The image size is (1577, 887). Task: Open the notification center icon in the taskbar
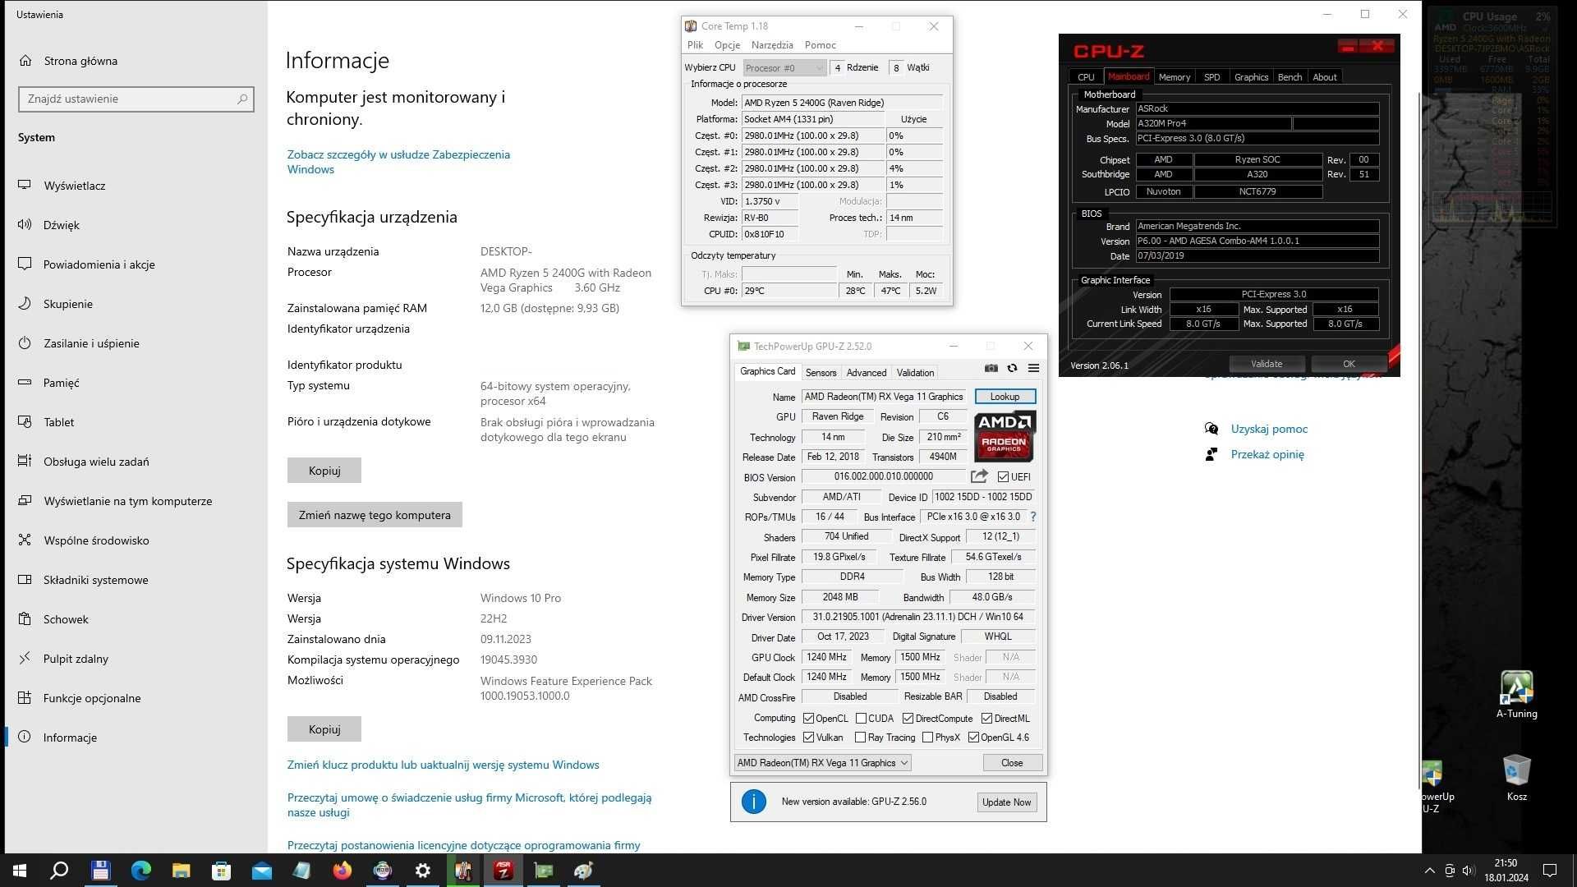click(x=1550, y=871)
